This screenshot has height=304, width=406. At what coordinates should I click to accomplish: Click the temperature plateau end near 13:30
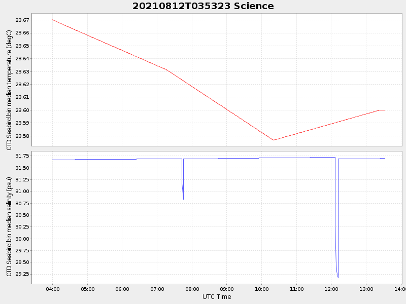click(385, 110)
